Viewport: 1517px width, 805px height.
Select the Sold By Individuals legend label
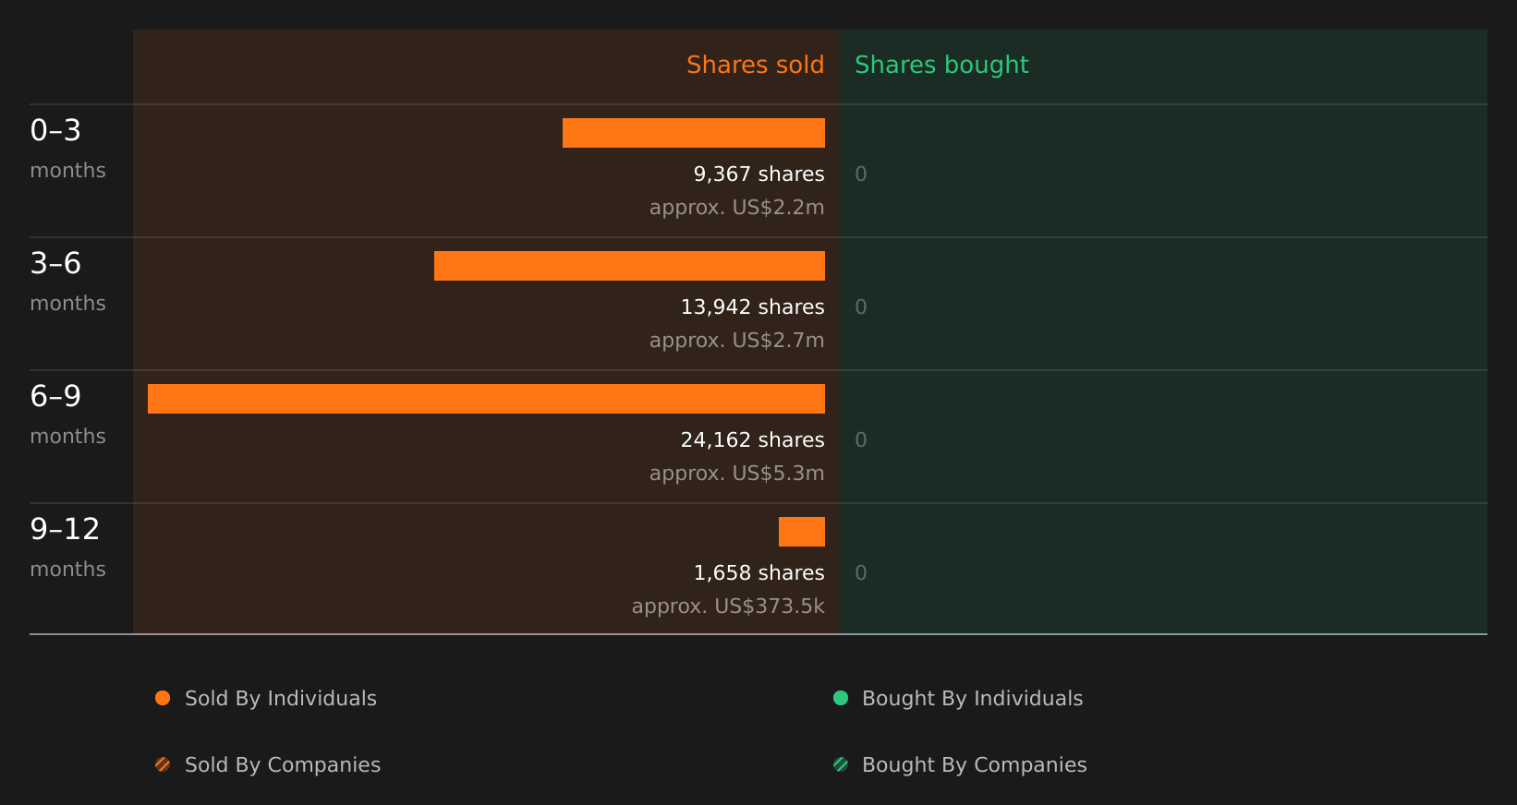pos(281,699)
